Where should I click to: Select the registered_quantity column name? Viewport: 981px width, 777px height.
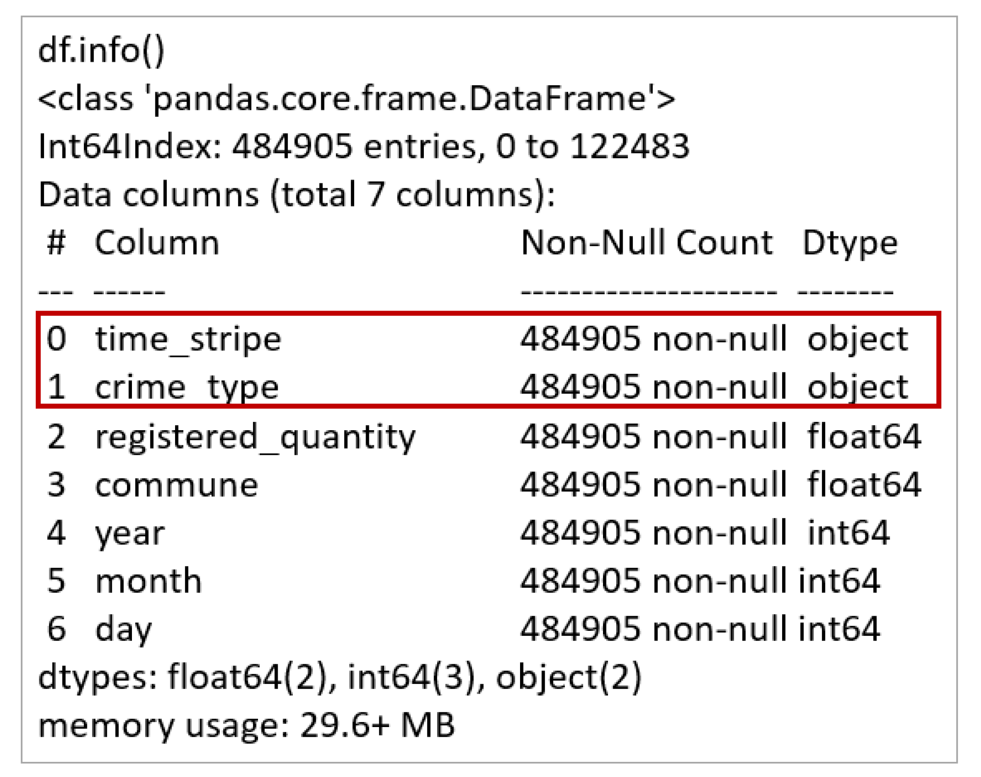click(x=255, y=437)
